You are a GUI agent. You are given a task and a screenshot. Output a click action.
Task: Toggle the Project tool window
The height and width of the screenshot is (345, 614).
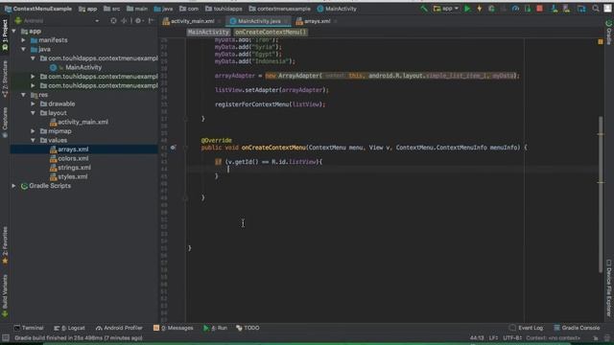5,35
